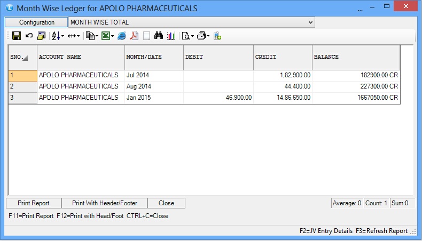Click the Save floppy disk icon
The width and height of the screenshot is (422, 241).
click(17, 36)
